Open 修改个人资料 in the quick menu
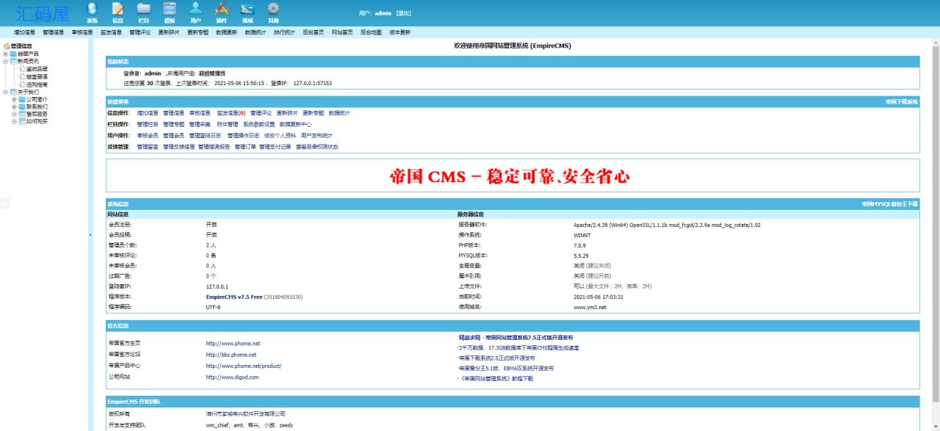Viewport: 940px width, 431px height. [281, 135]
